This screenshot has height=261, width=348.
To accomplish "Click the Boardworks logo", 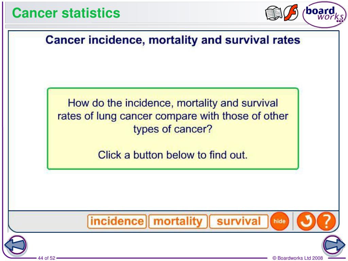I will 325,14.
